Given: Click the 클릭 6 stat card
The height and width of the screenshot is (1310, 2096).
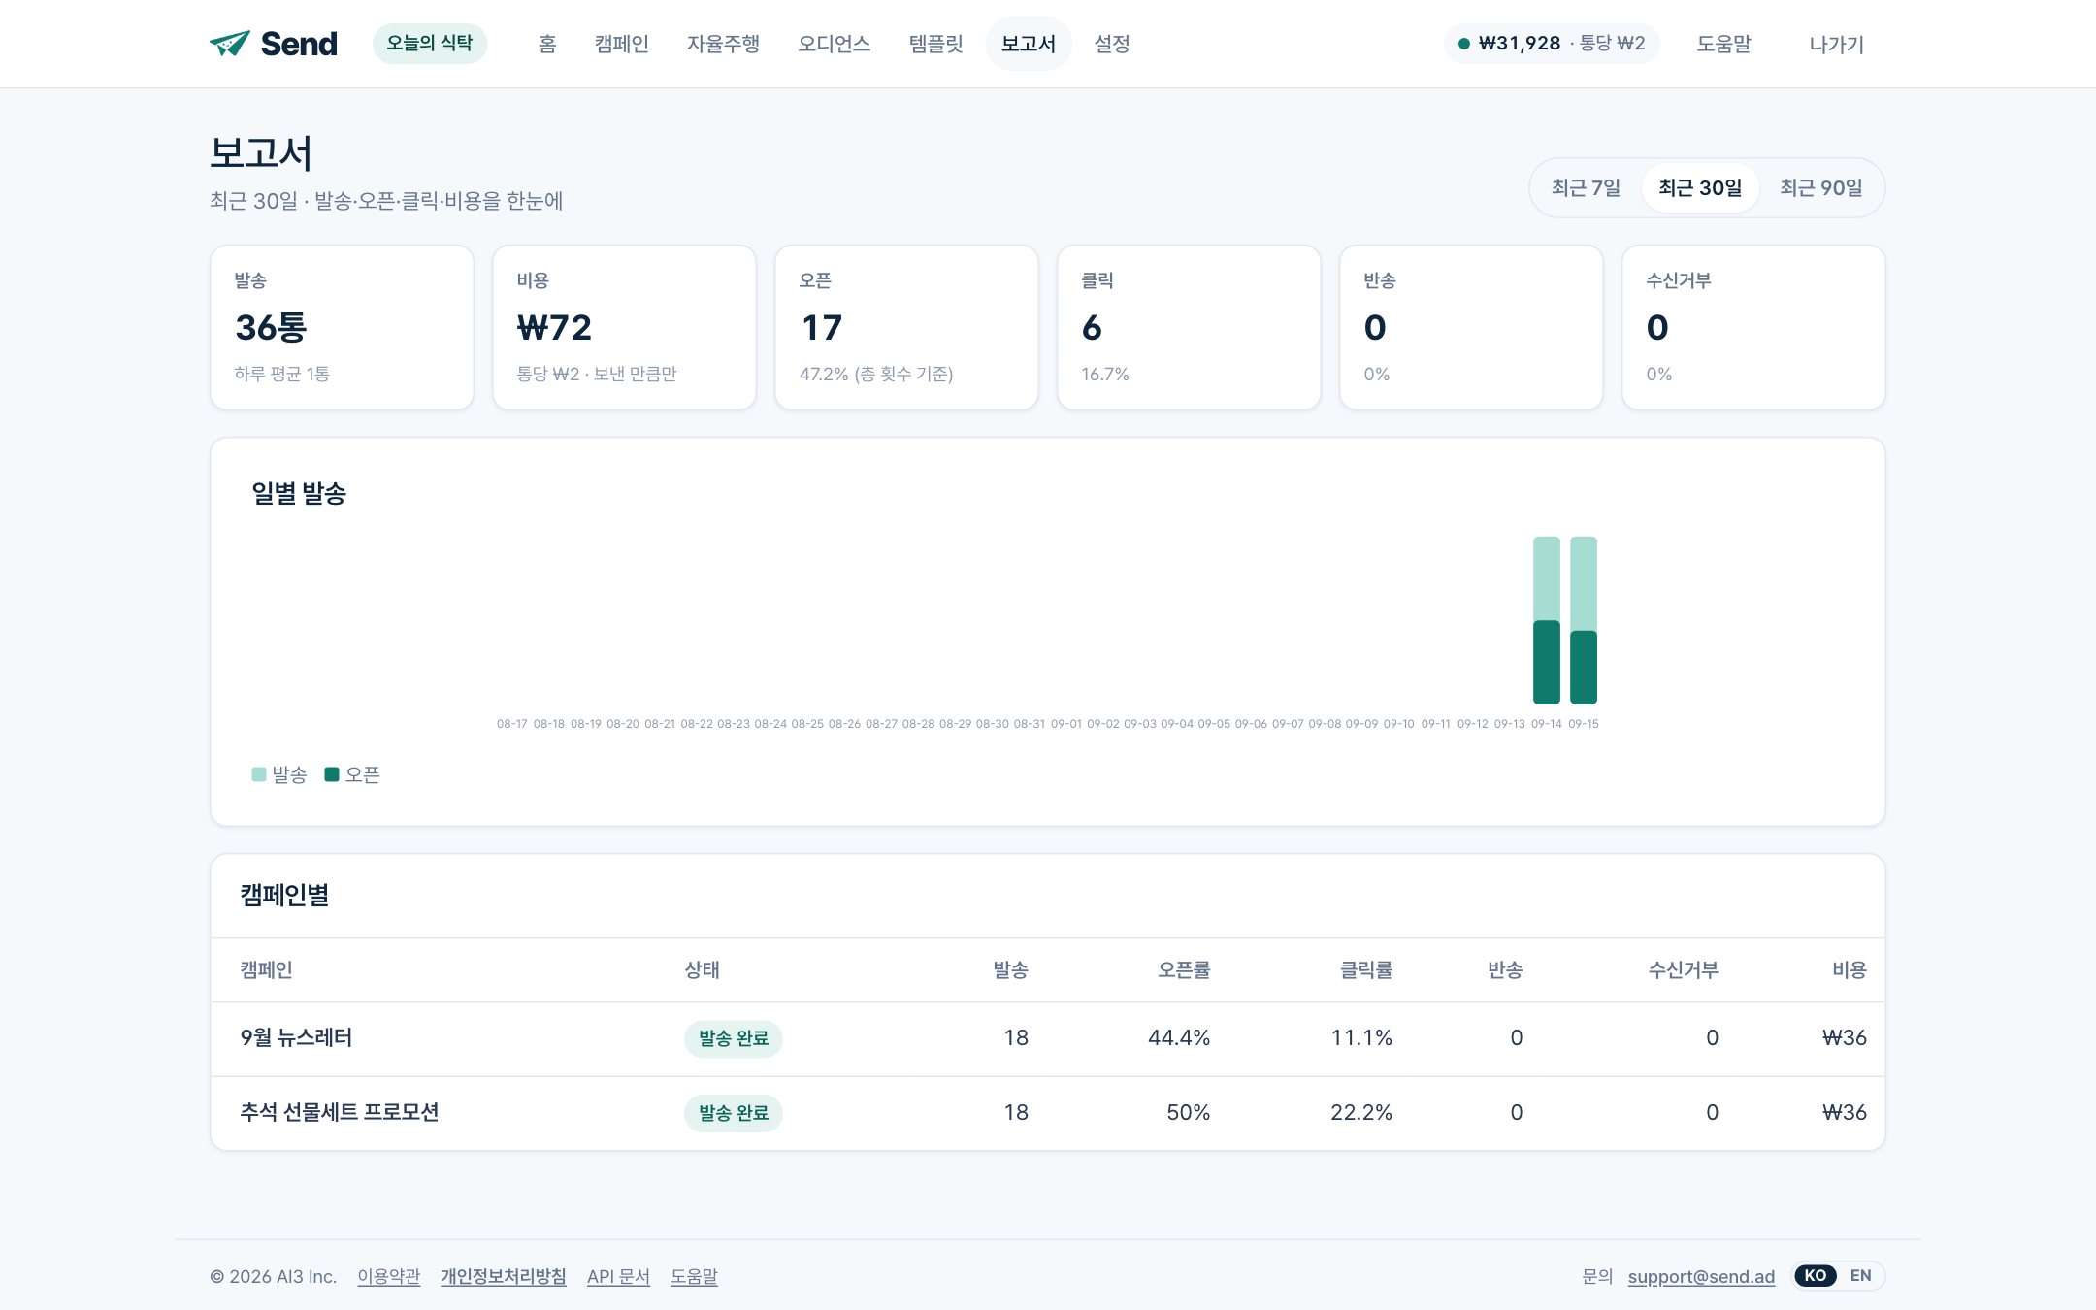Looking at the screenshot, I should pyautogui.click(x=1189, y=327).
